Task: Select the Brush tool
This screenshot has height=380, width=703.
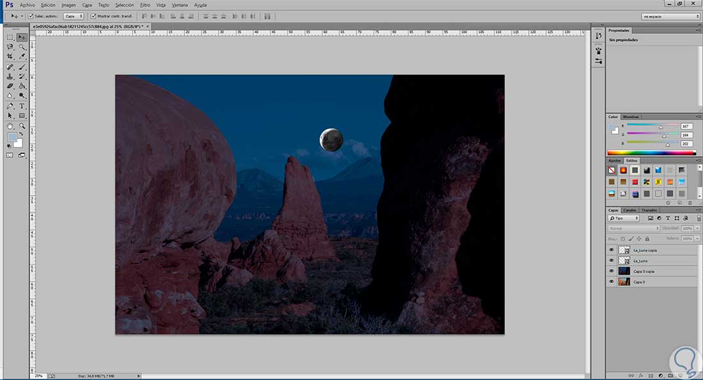Action: point(22,67)
